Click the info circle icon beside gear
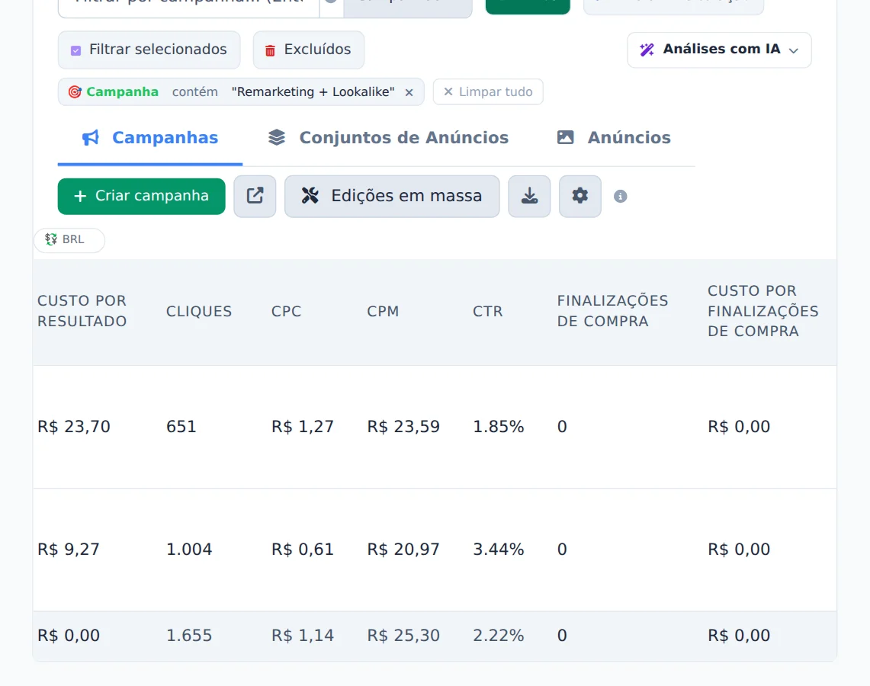Viewport: 870px width, 686px height. coord(621,197)
